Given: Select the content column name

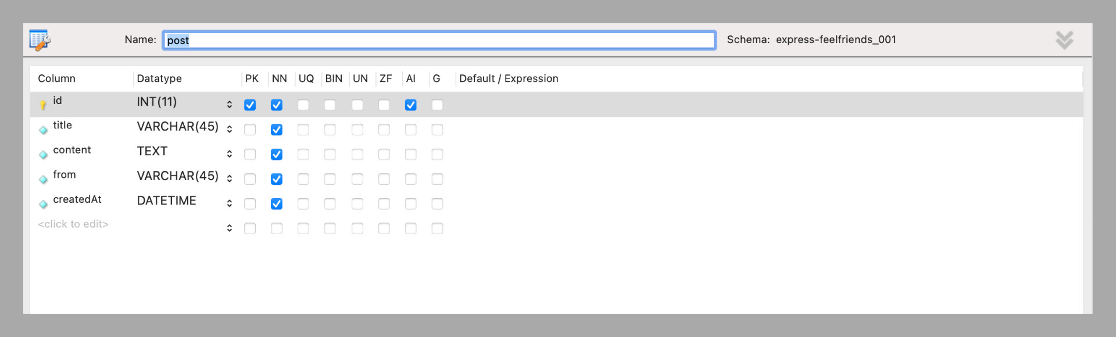Looking at the screenshot, I should pos(72,150).
